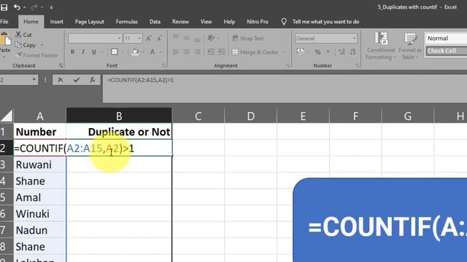Image resolution: width=467 pixels, height=262 pixels.
Task: Click the Comma Style icon
Action: 328,52
